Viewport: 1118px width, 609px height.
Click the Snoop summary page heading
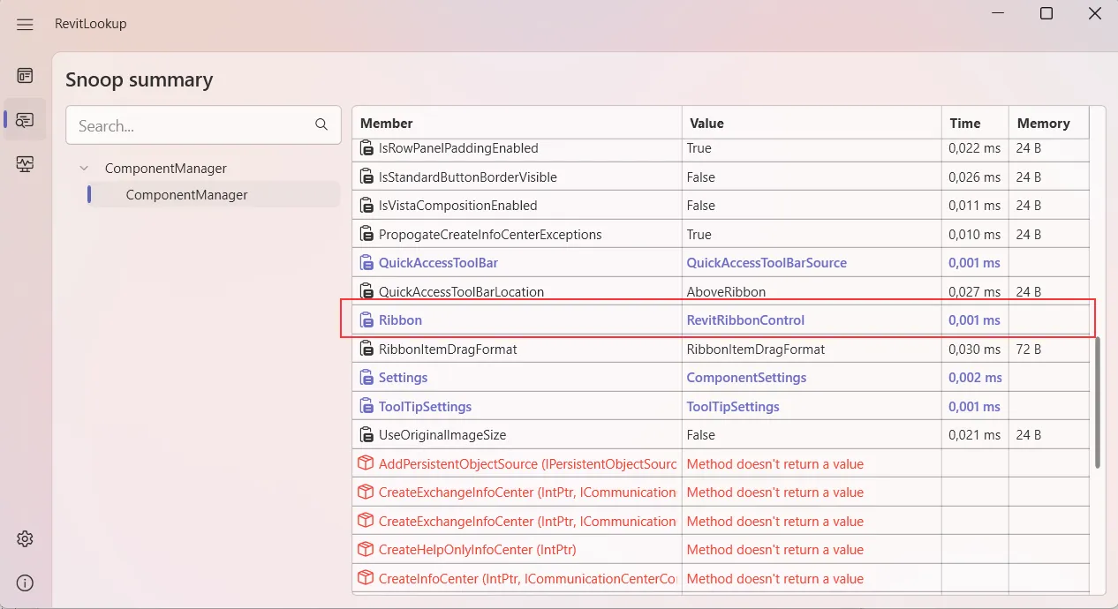pyautogui.click(x=140, y=79)
